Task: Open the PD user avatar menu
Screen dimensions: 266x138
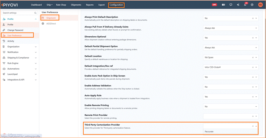Action: (x=260, y=5)
